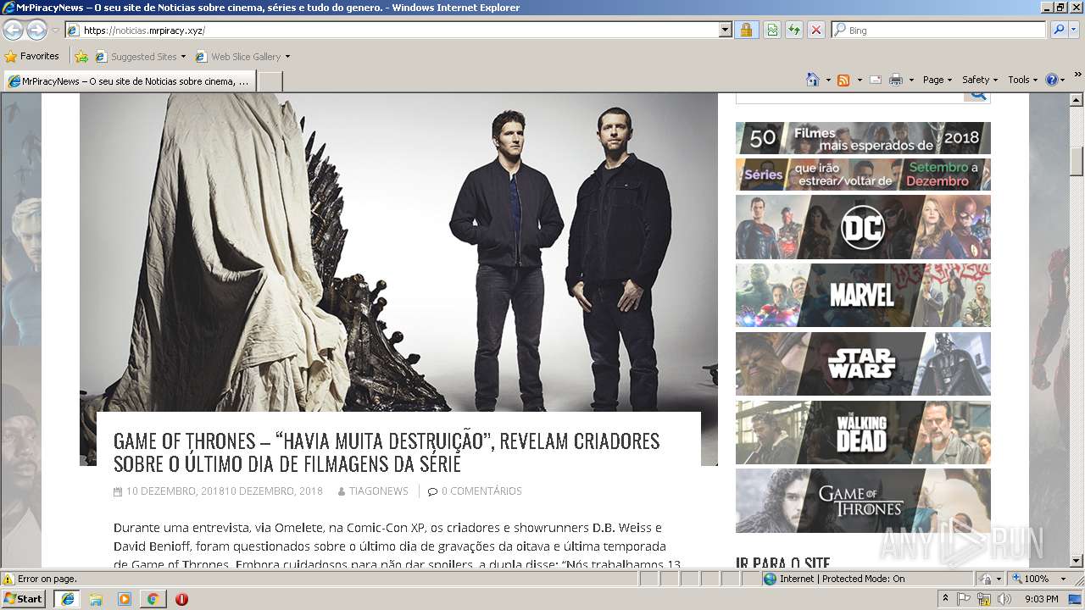The height and width of the screenshot is (610, 1085).
Task: Click the Compatibility View icon
Action: [x=772, y=30]
